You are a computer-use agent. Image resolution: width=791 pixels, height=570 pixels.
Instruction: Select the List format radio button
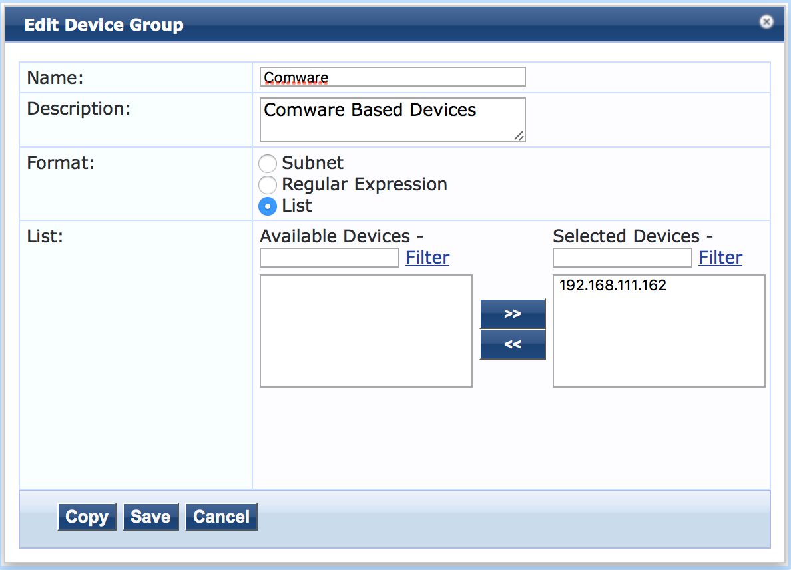coord(268,206)
